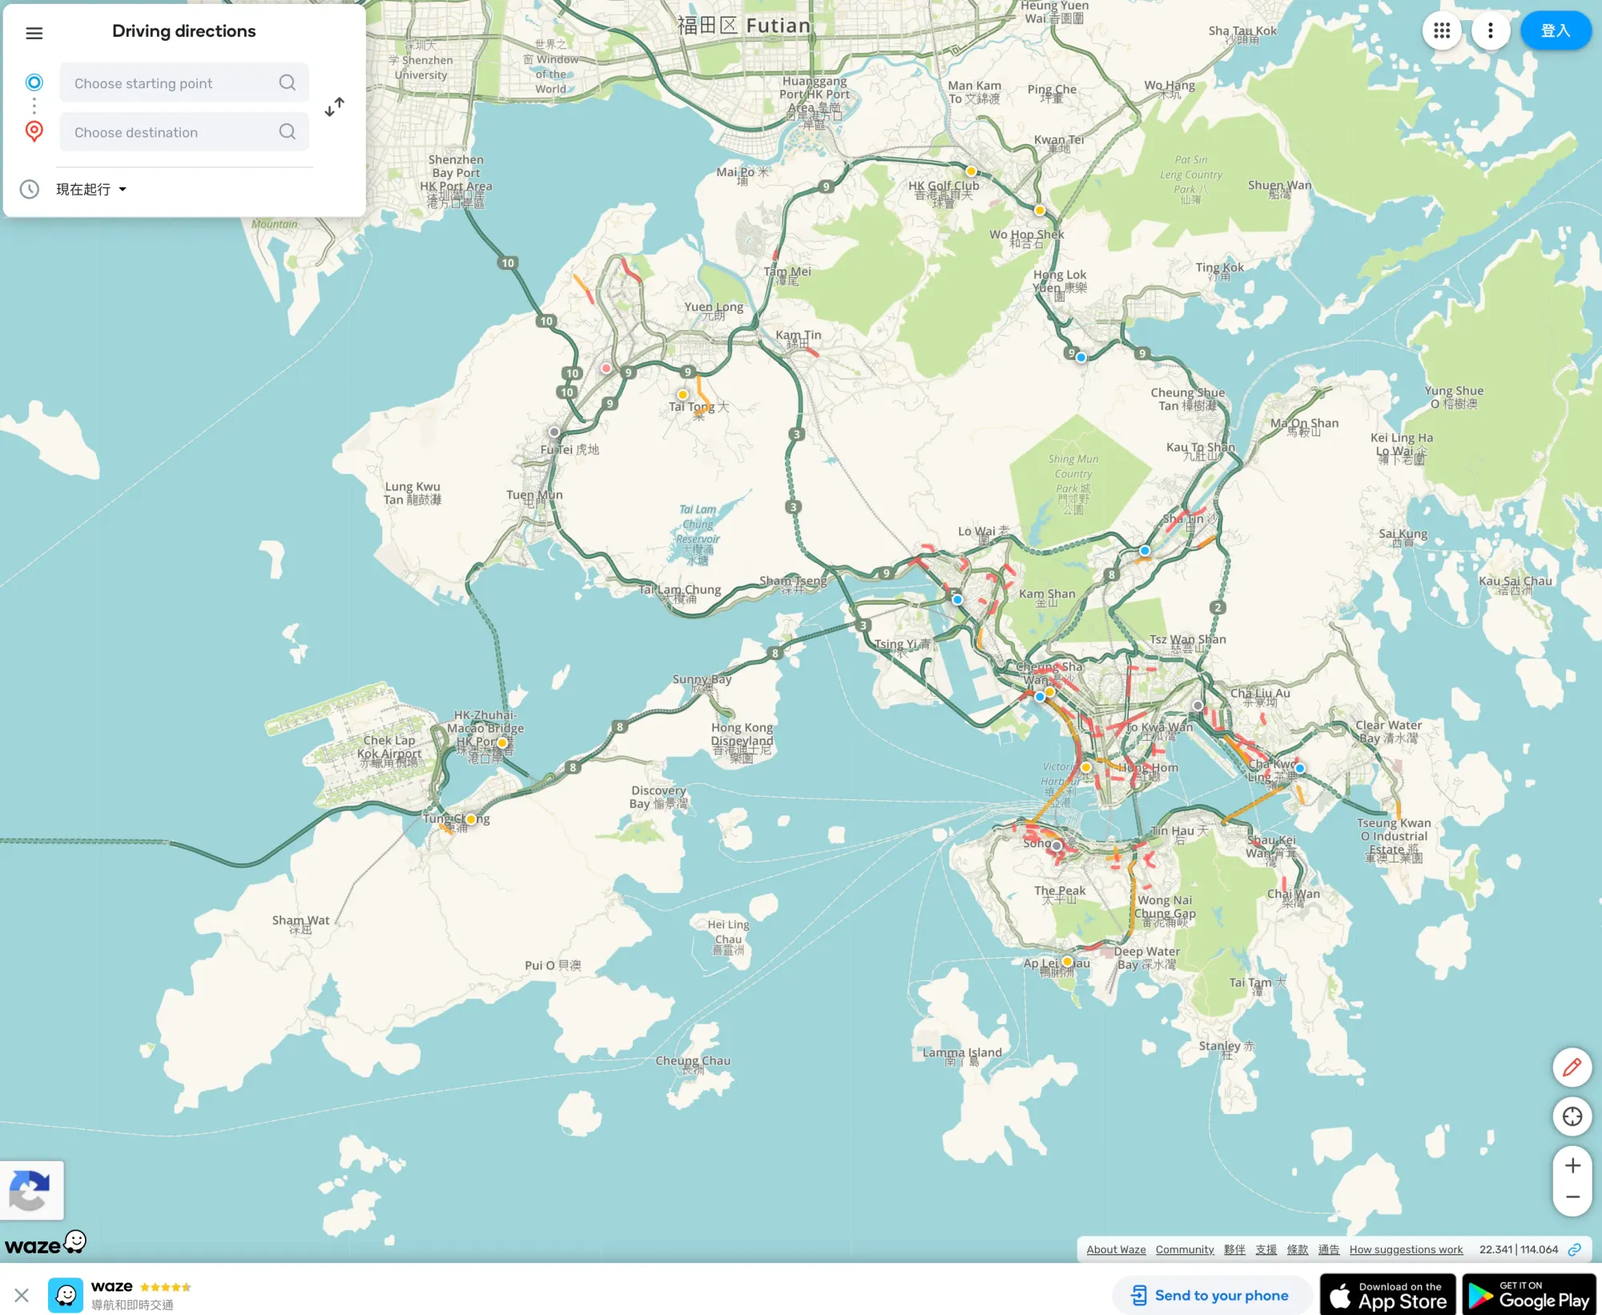
Task: Click the Futian district label
Action: click(x=744, y=26)
